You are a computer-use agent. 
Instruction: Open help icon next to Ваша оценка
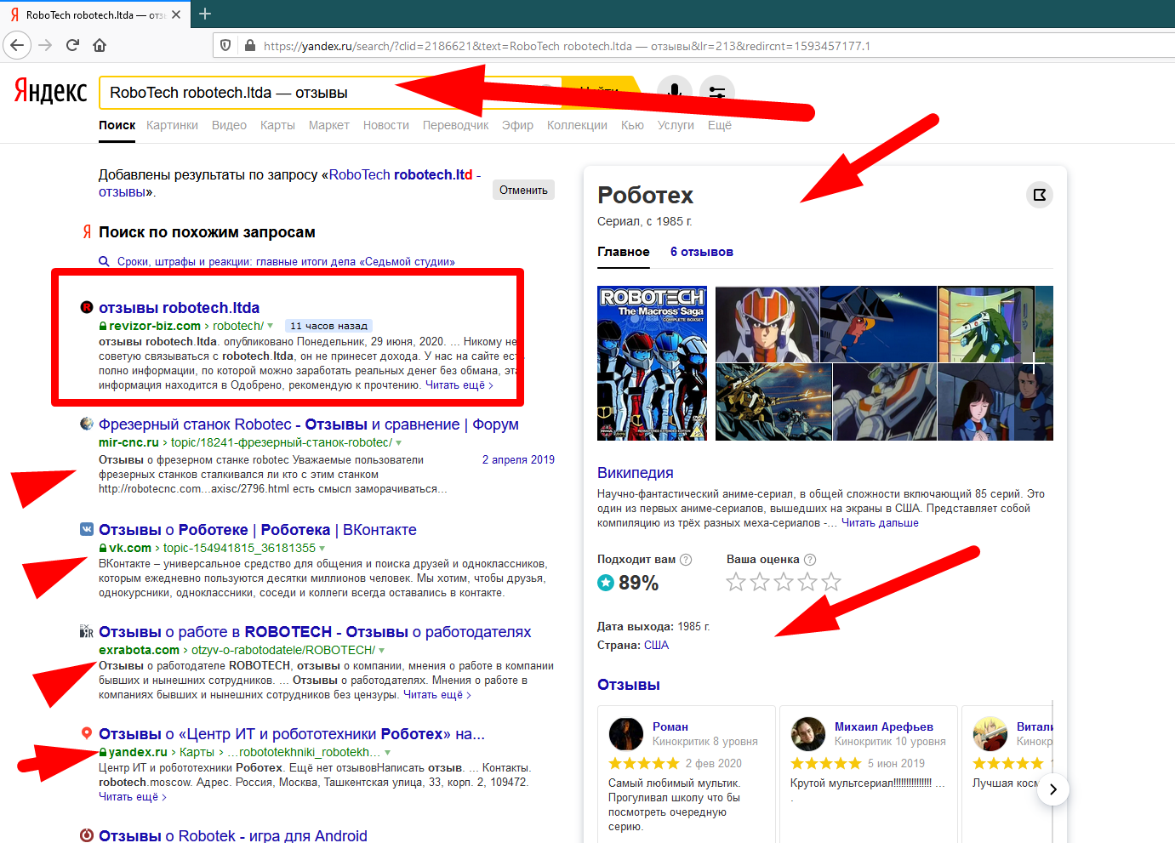810,560
